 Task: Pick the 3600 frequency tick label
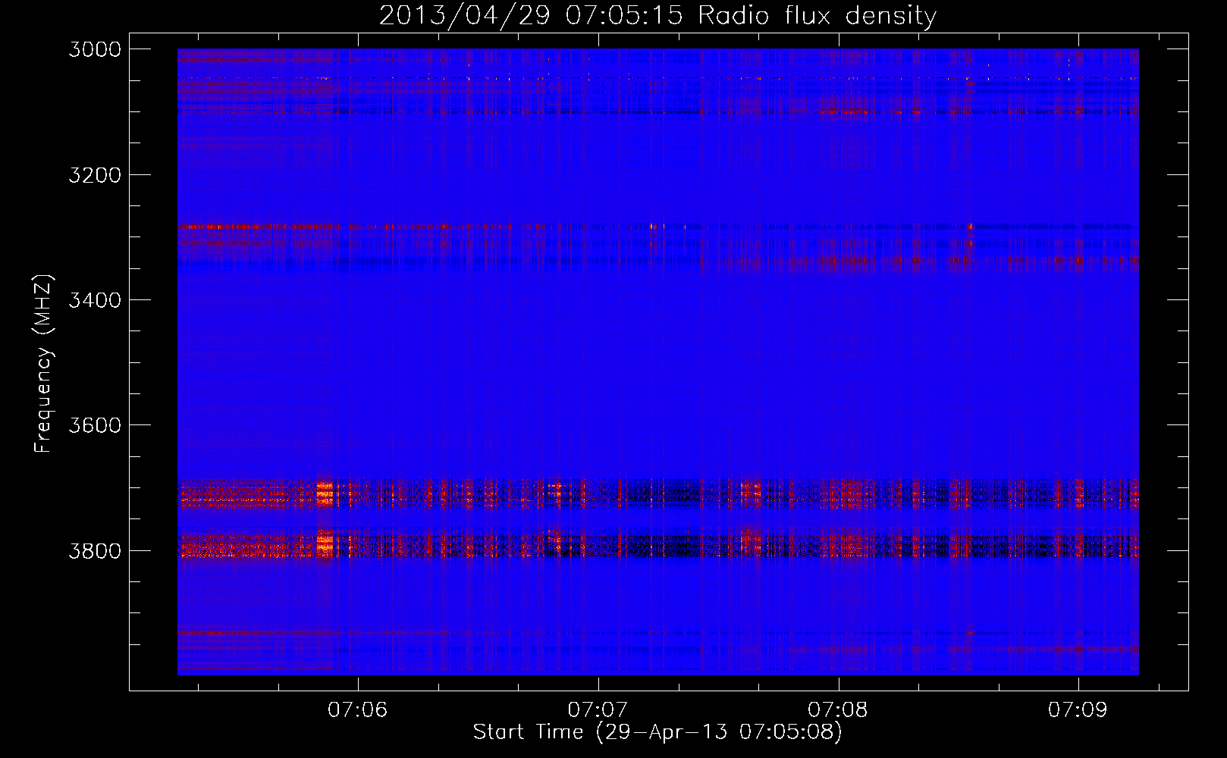pos(95,425)
